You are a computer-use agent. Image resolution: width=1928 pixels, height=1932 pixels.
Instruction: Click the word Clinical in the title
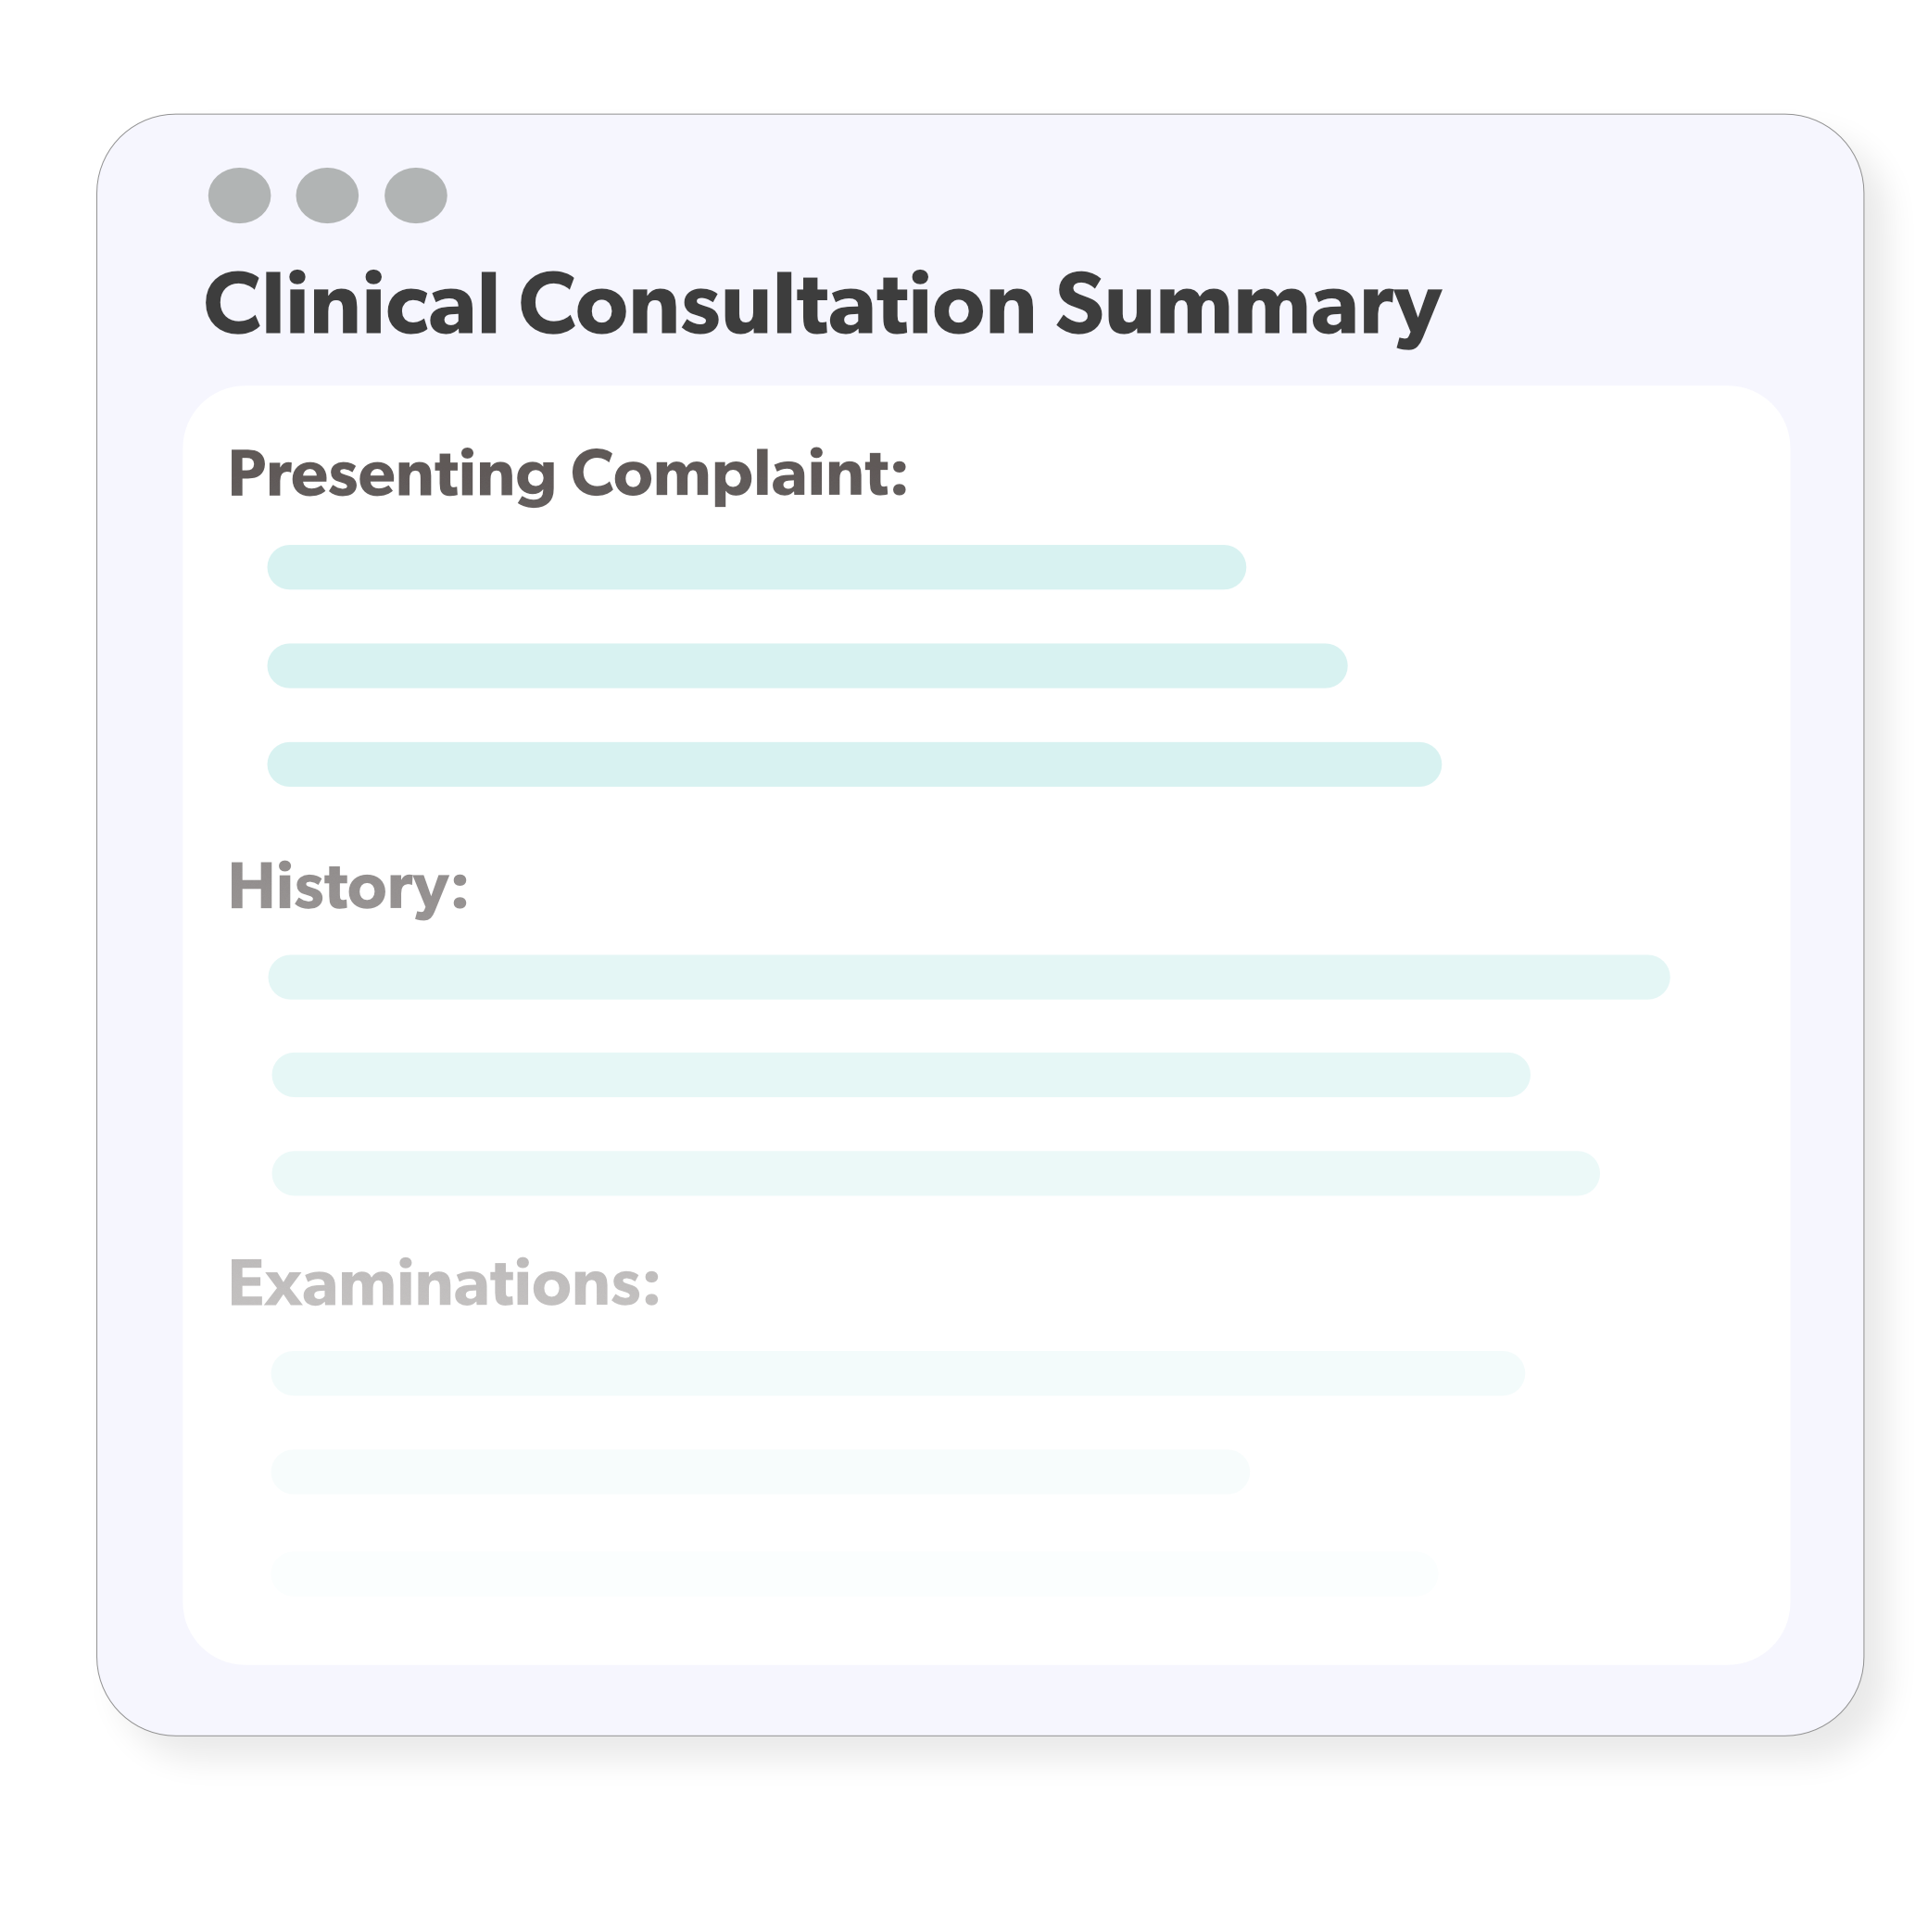pyautogui.click(x=351, y=305)
